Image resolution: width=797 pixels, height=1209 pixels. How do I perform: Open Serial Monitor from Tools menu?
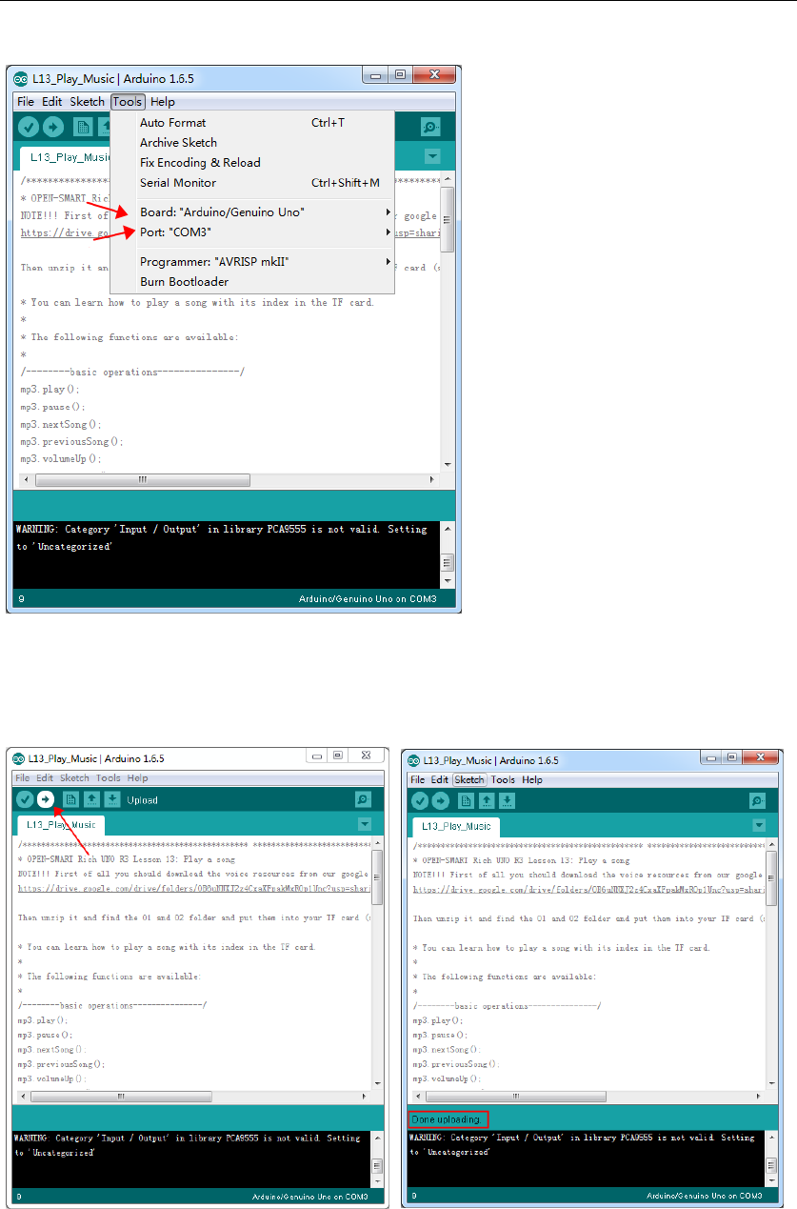click(x=251, y=182)
